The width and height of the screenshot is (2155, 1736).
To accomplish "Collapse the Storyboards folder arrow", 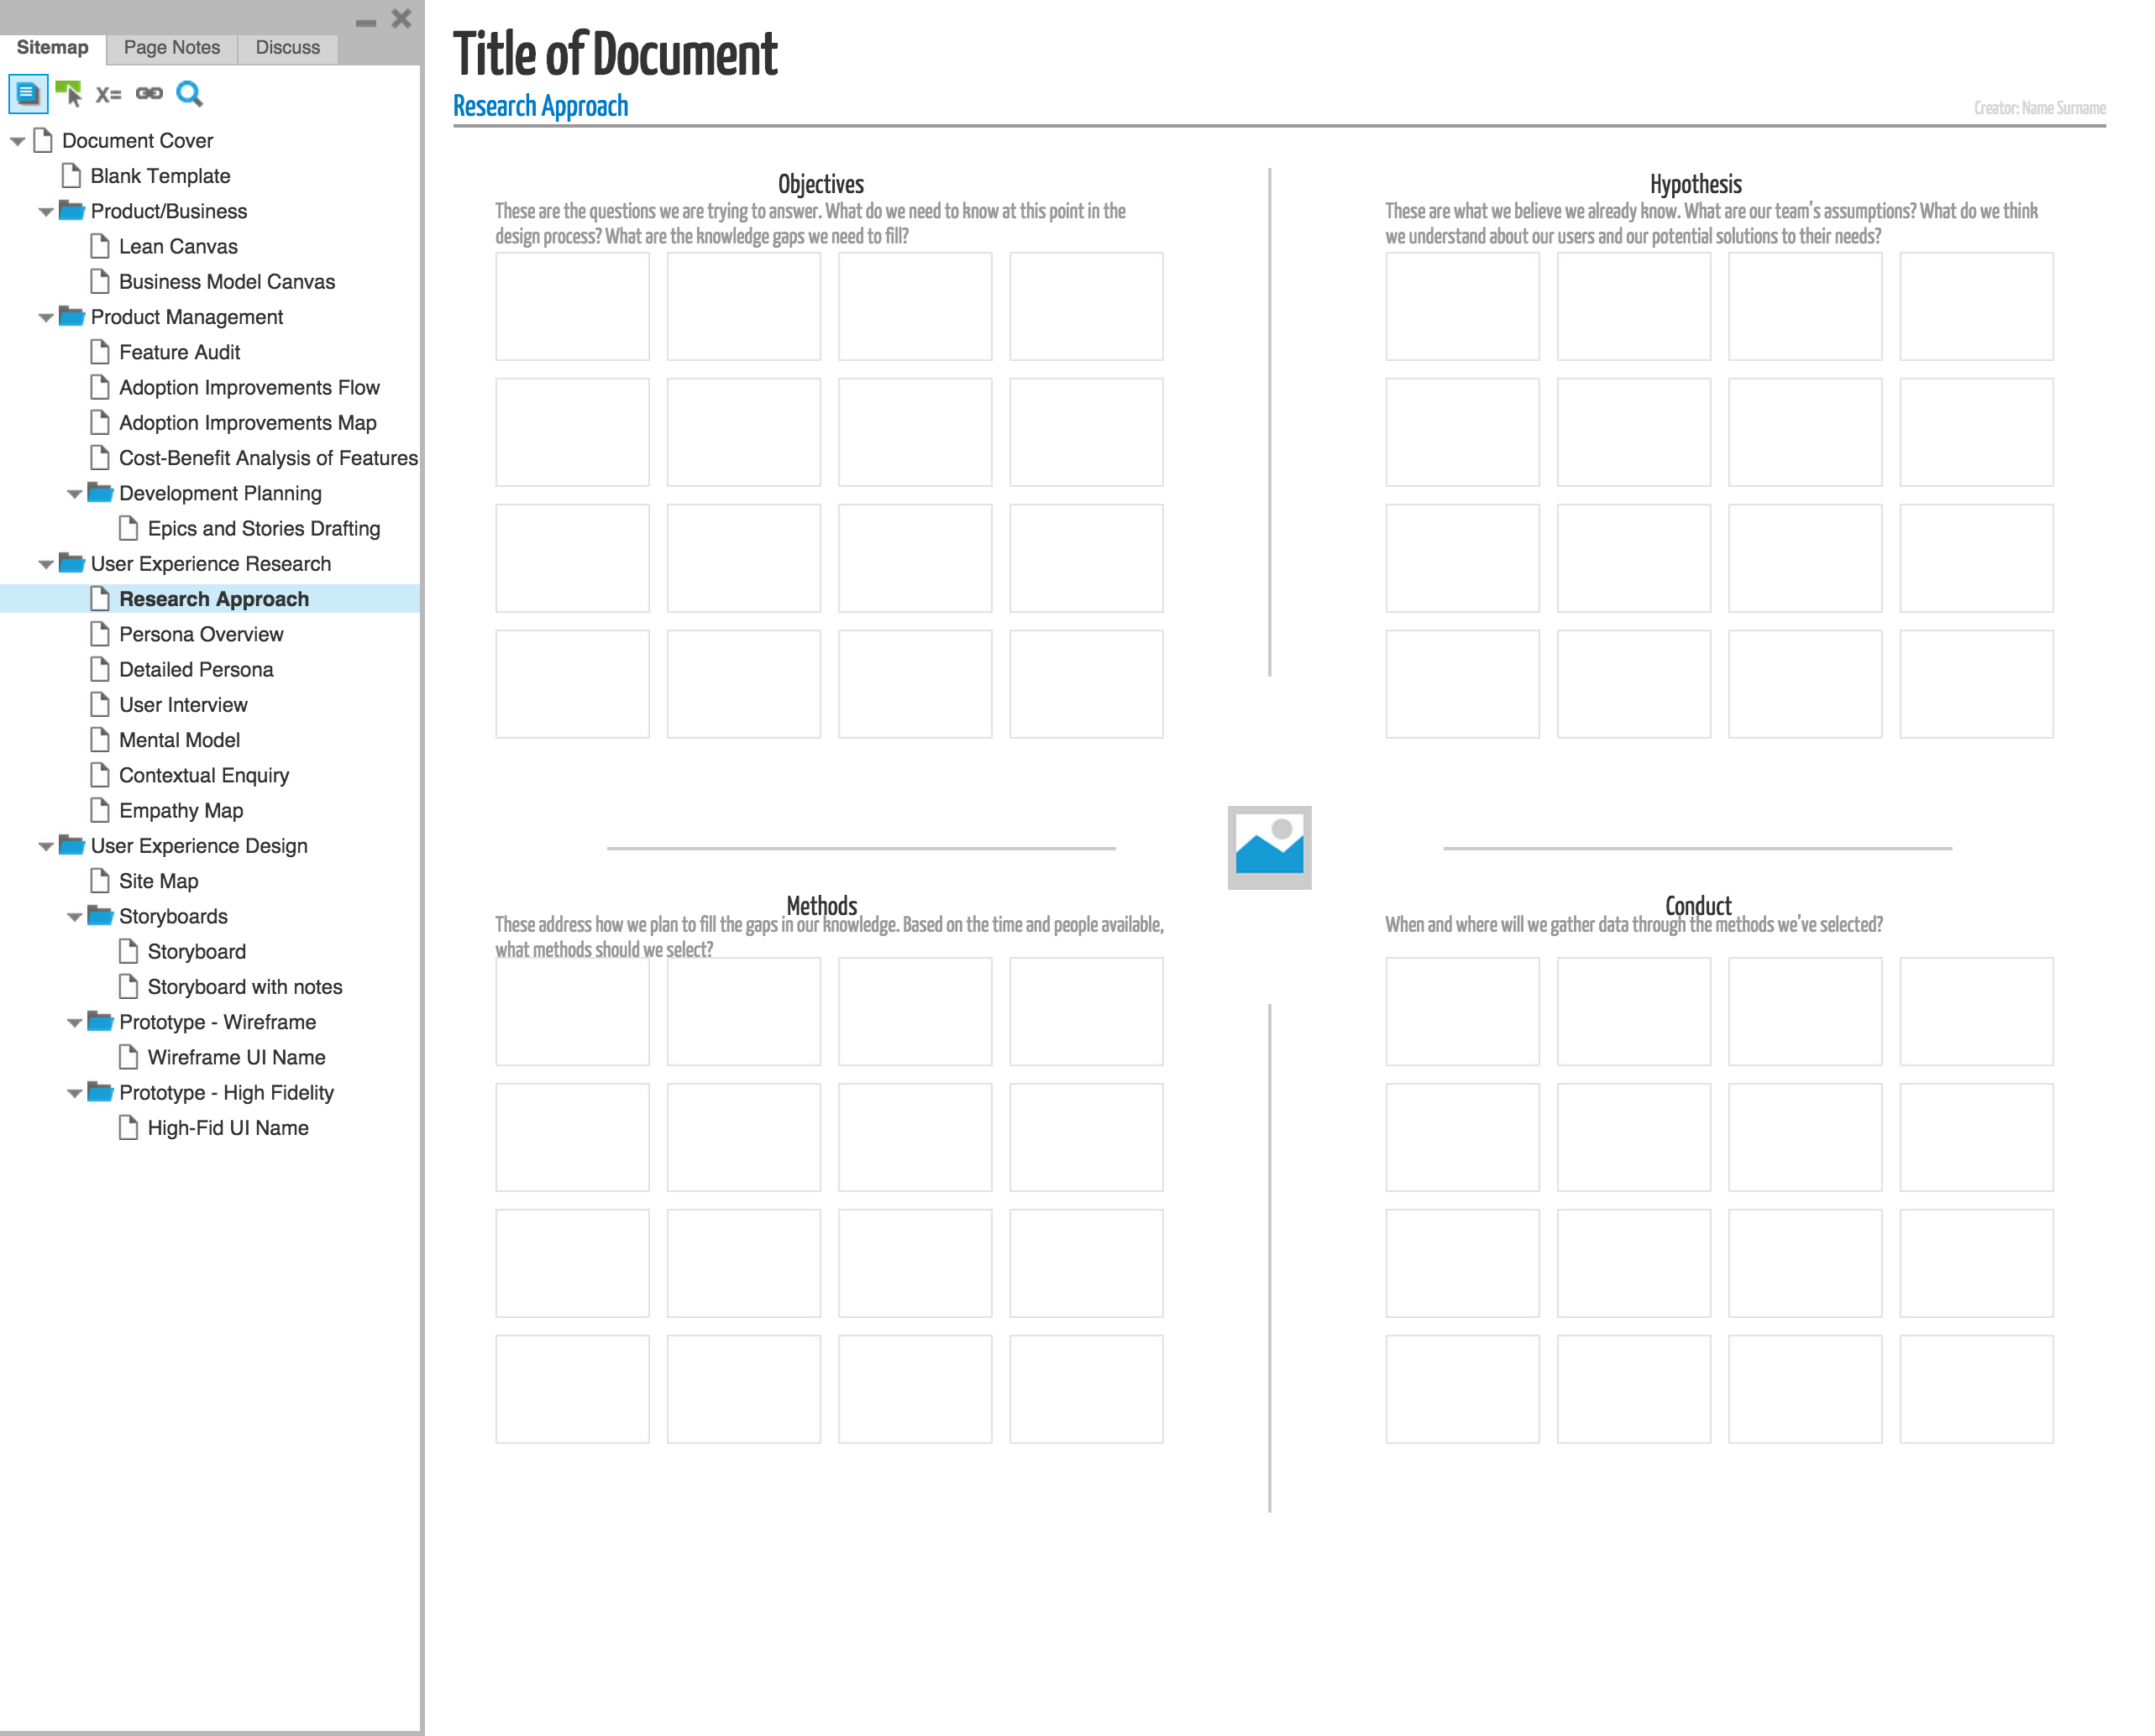I will 74,917.
